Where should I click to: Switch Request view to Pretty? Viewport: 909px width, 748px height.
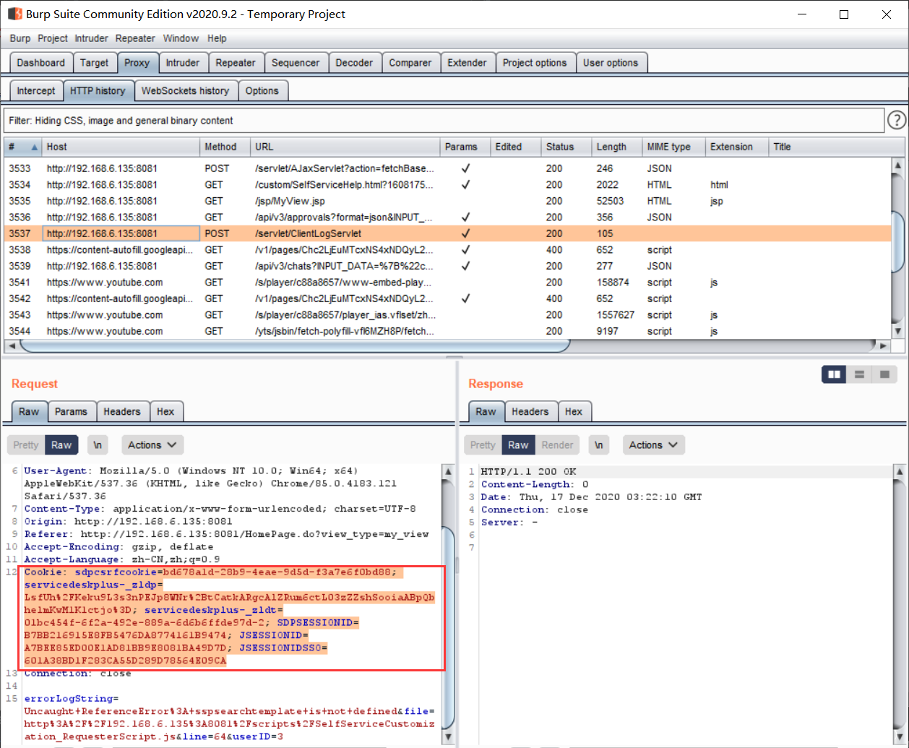coord(26,445)
